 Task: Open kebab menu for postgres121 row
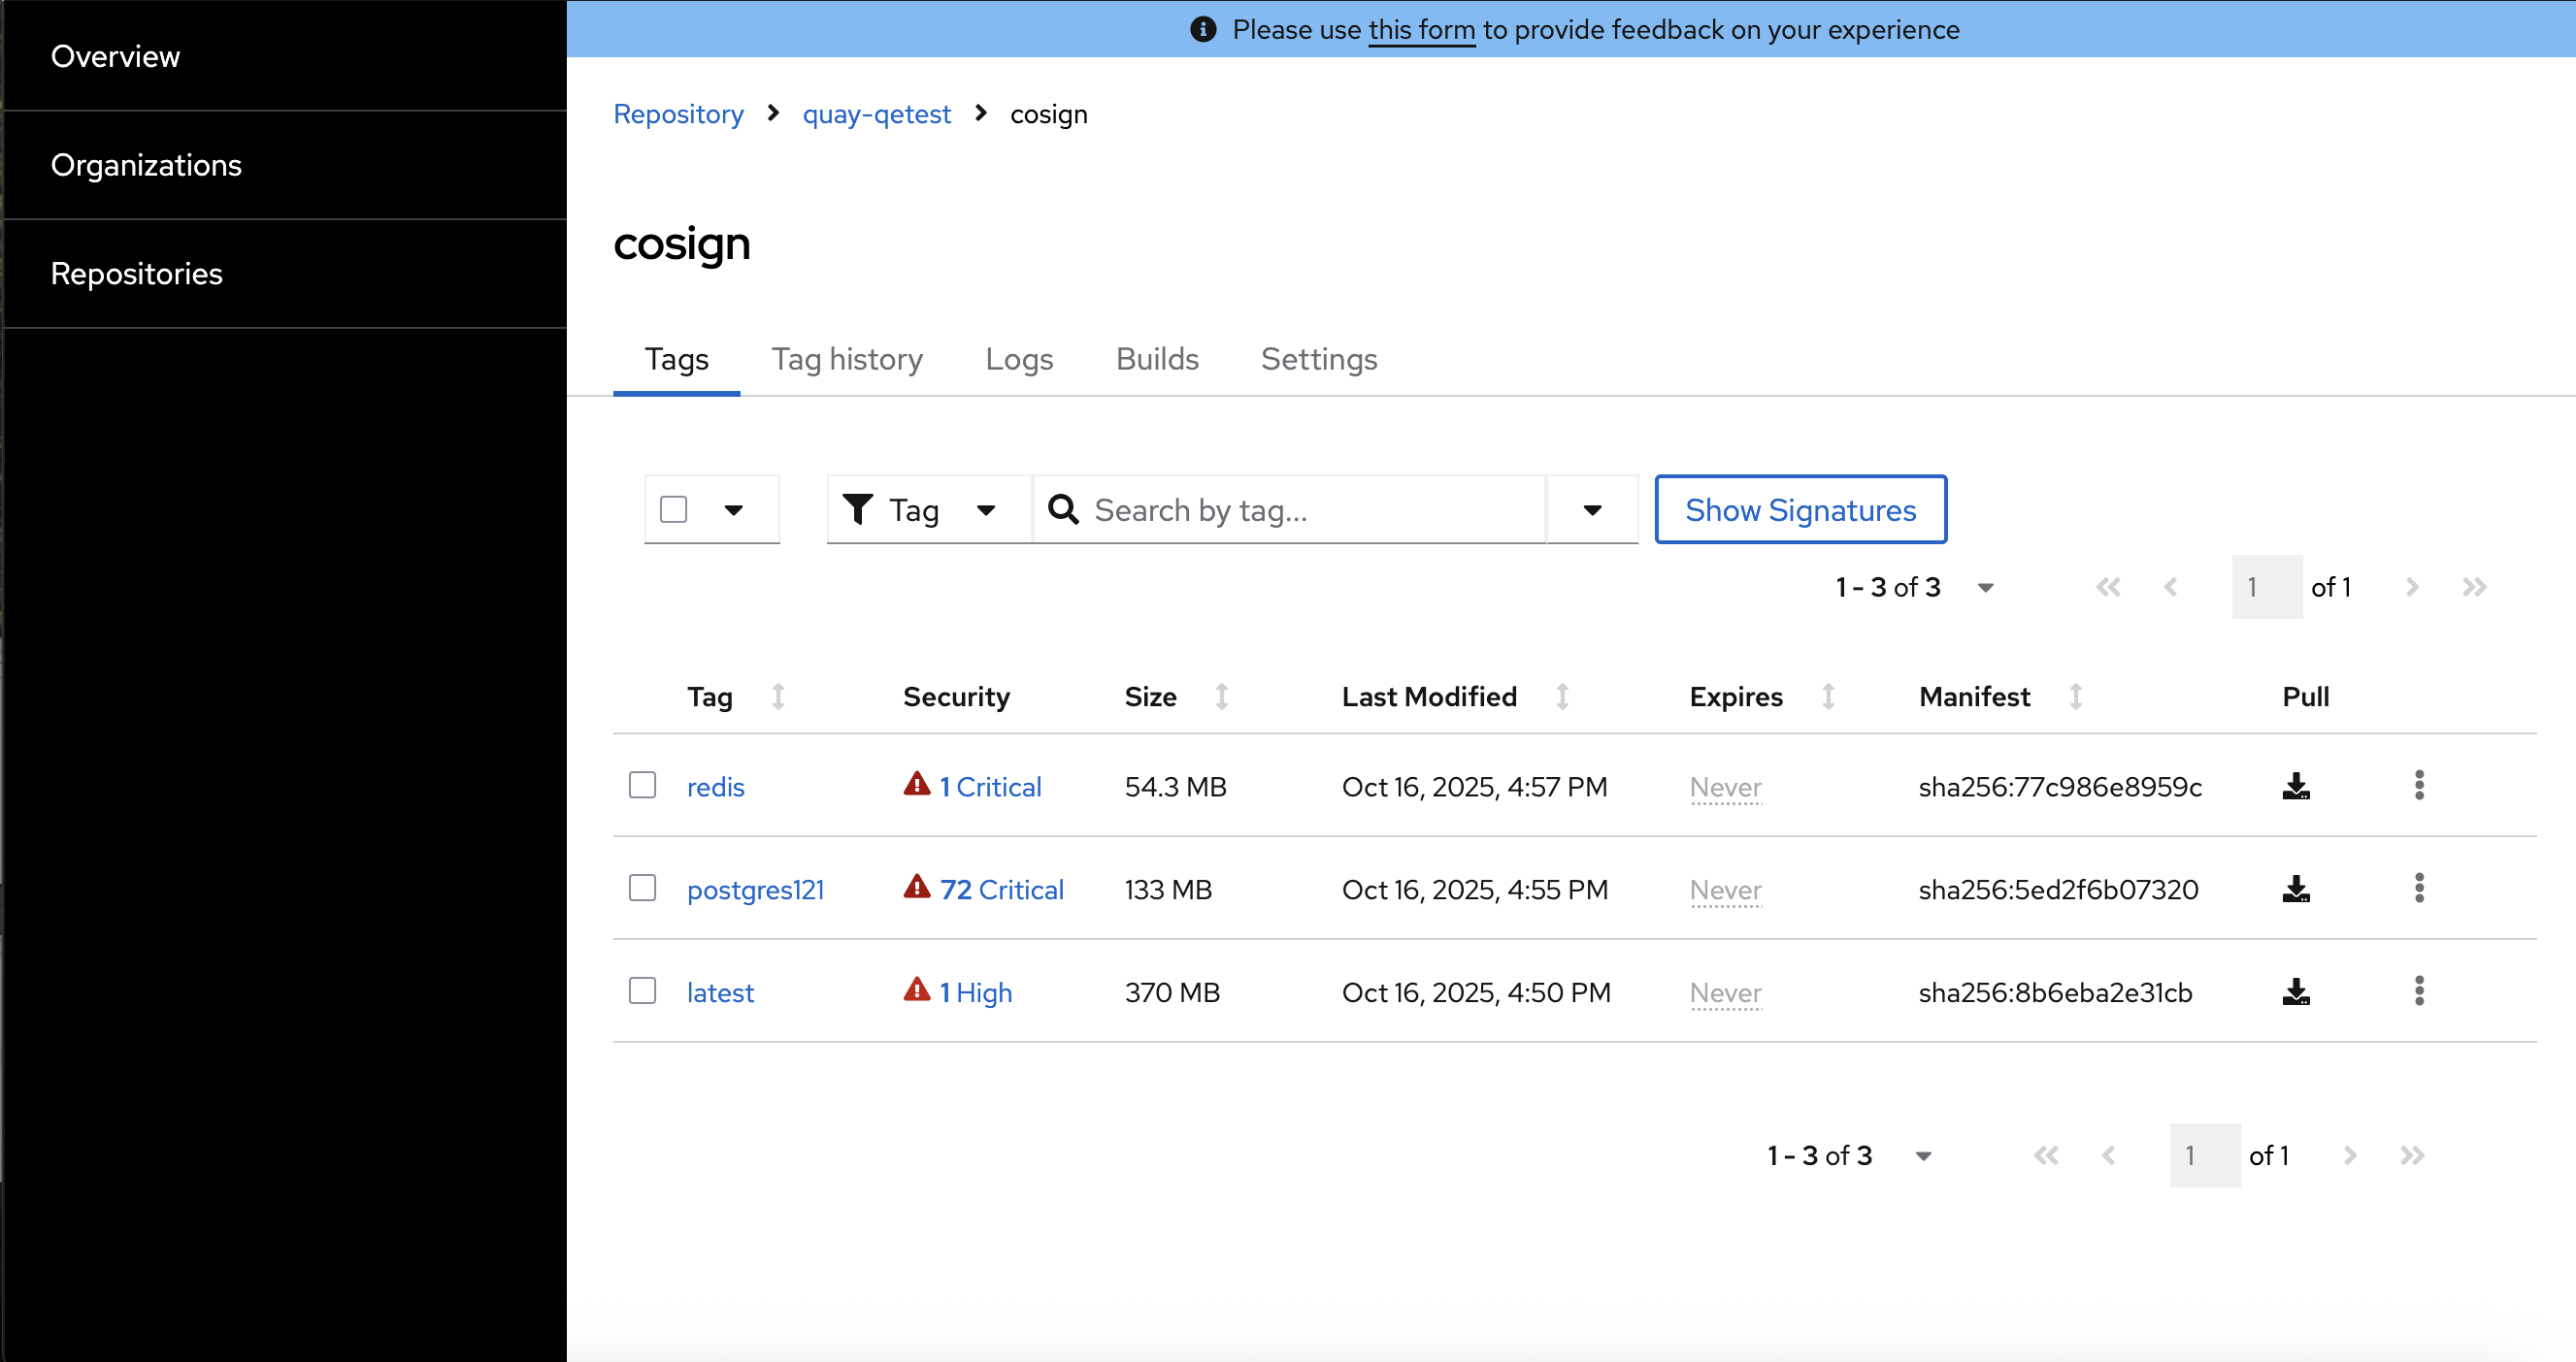[x=2419, y=889]
